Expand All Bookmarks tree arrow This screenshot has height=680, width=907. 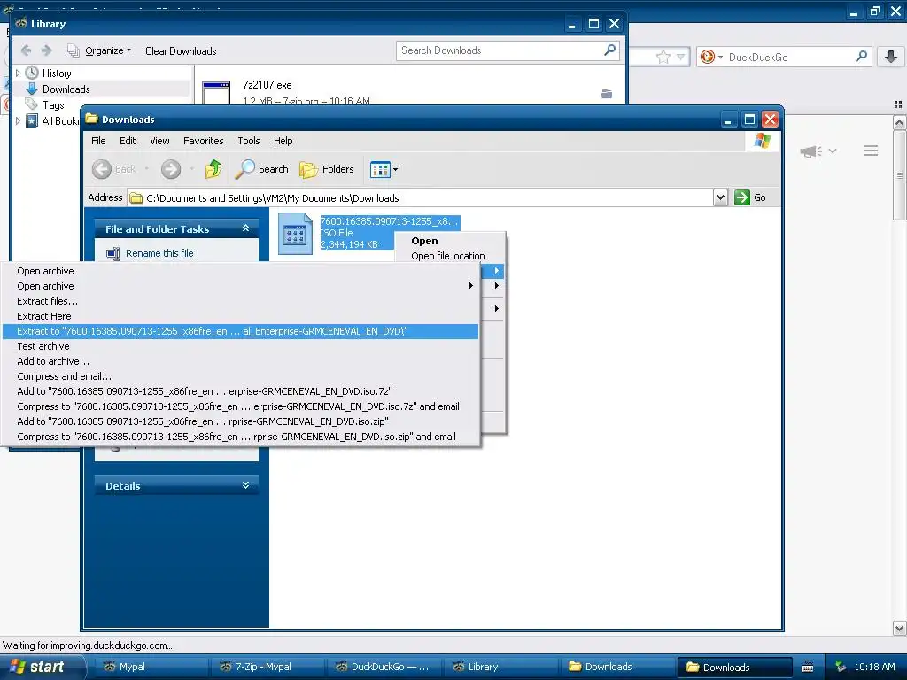click(18, 120)
